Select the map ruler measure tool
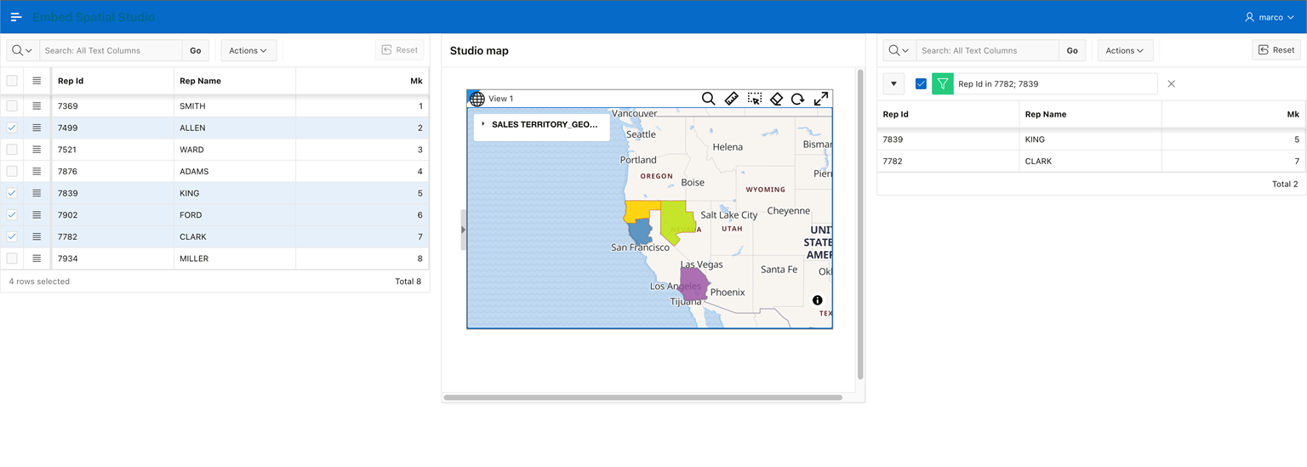This screenshot has width=1307, height=467. (x=731, y=99)
